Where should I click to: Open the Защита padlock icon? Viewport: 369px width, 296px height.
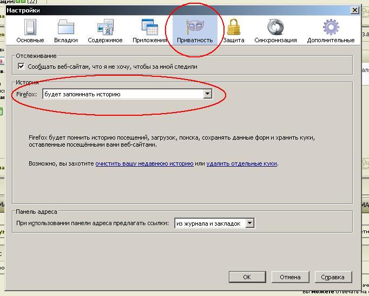point(233,27)
